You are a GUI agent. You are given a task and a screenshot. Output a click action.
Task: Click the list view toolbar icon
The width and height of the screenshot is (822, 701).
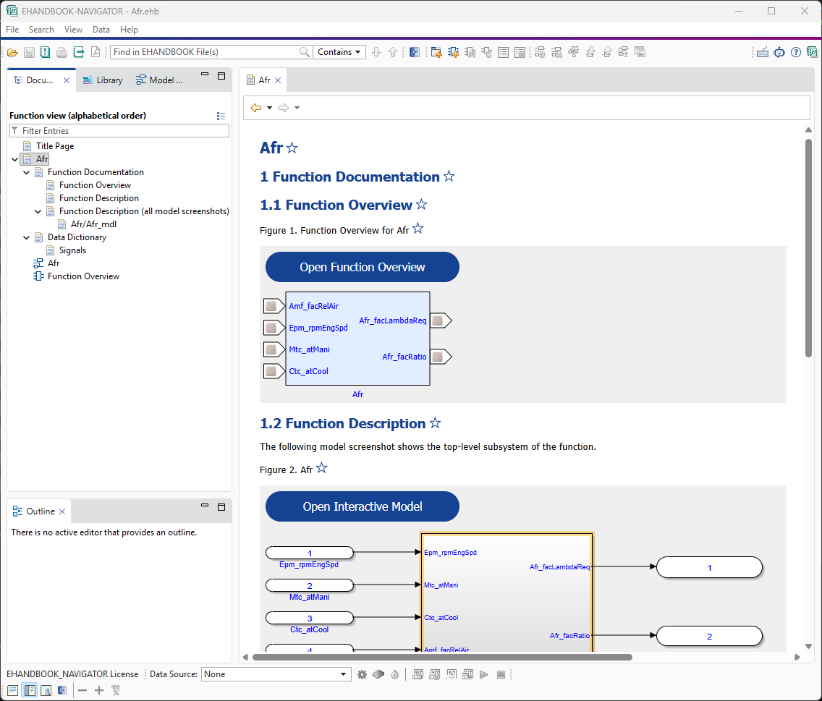click(x=504, y=52)
